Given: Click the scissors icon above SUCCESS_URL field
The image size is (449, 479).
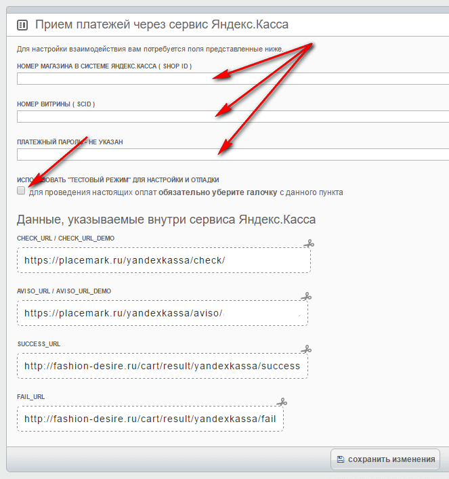Looking at the screenshot, I should [306, 349].
